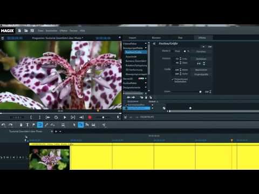
Task: Click the save project icon in top bar
Action: pos(32,31)
